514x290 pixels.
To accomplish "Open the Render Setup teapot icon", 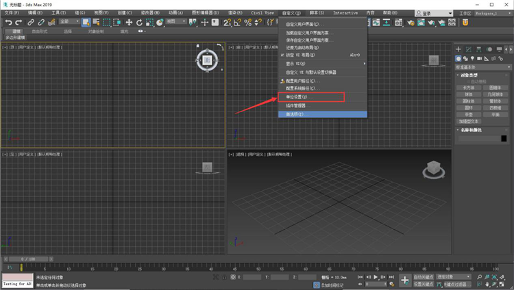I will [x=411, y=23].
